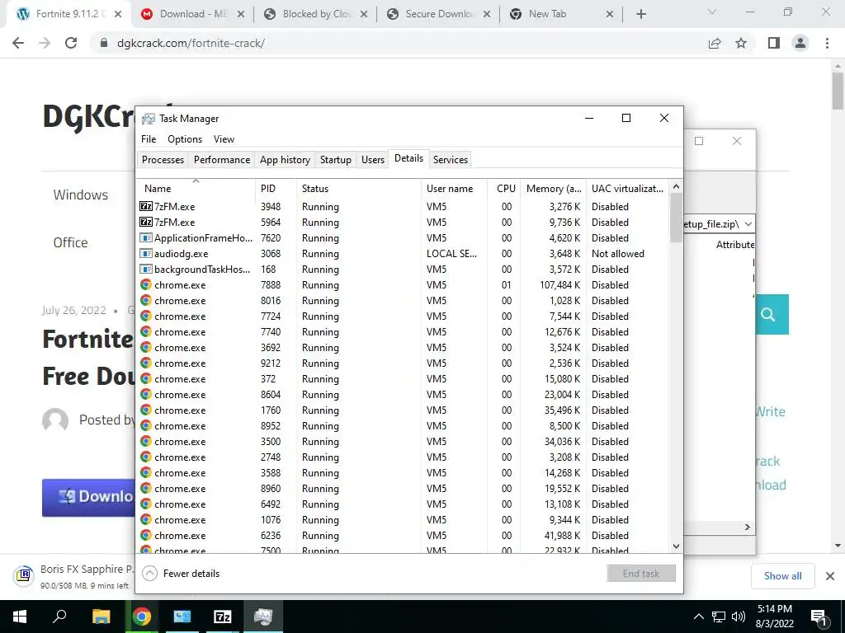
Task: Open File Explorer from taskbar
Action: pyautogui.click(x=101, y=617)
